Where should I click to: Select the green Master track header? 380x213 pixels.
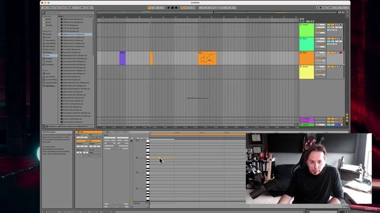tap(306, 125)
